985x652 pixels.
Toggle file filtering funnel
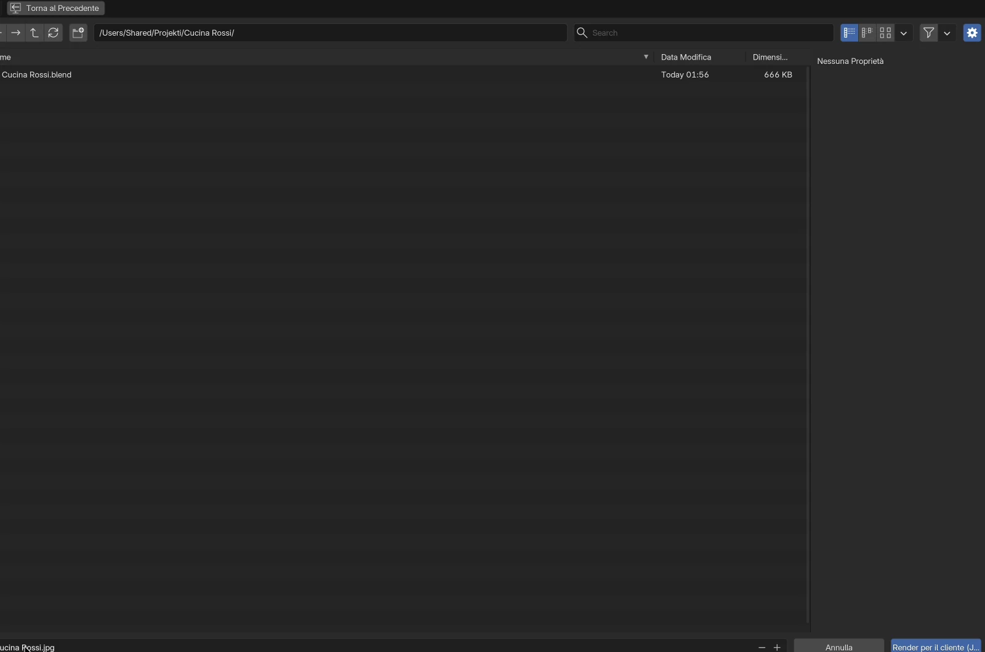[x=929, y=33]
